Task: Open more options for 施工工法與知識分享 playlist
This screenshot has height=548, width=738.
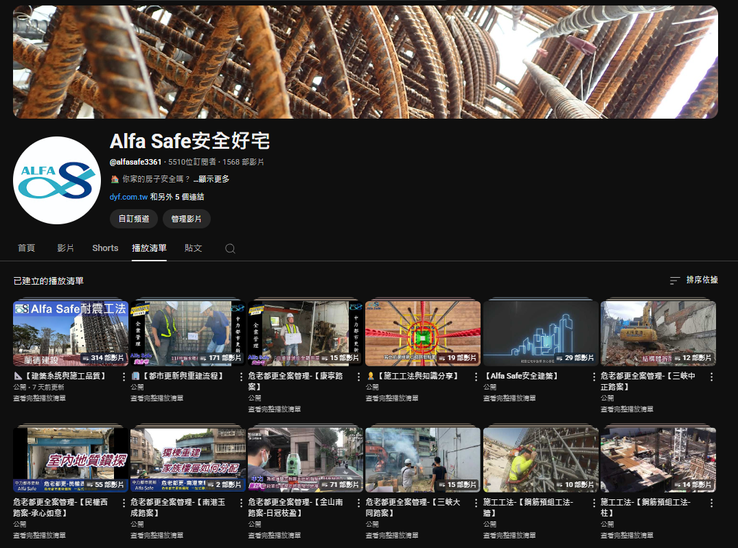Action: point(476,377)
